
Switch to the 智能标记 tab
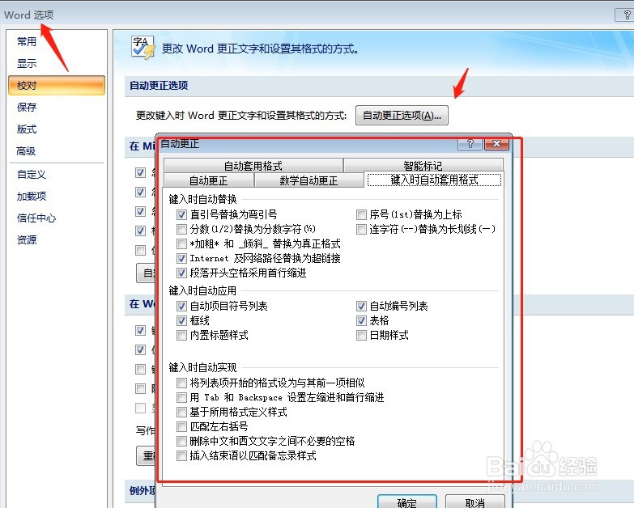[x=423, y=166]
